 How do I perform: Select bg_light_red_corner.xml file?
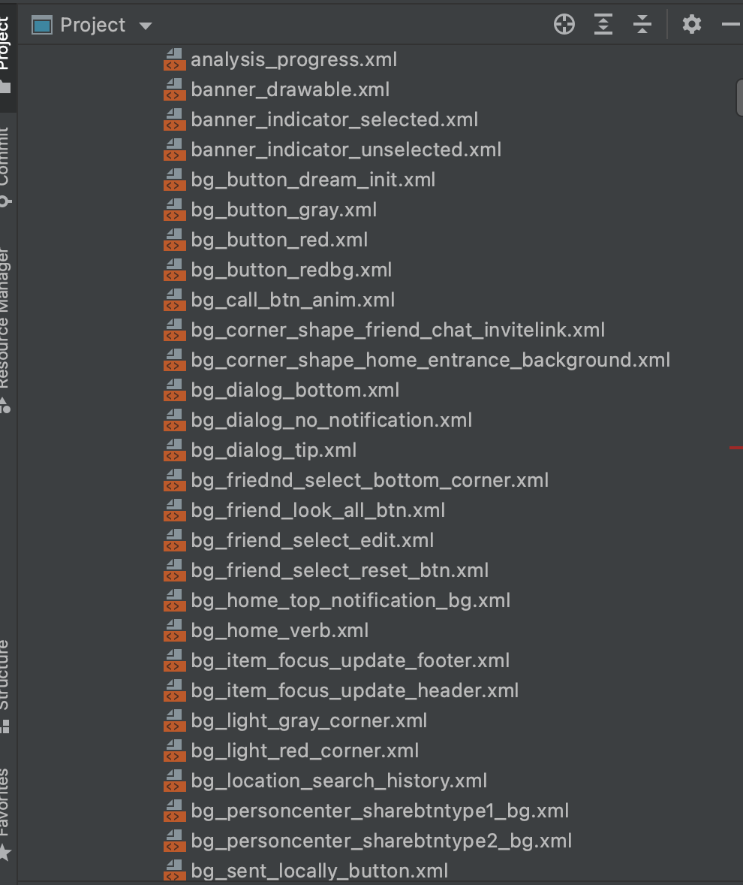coord(305,750)
